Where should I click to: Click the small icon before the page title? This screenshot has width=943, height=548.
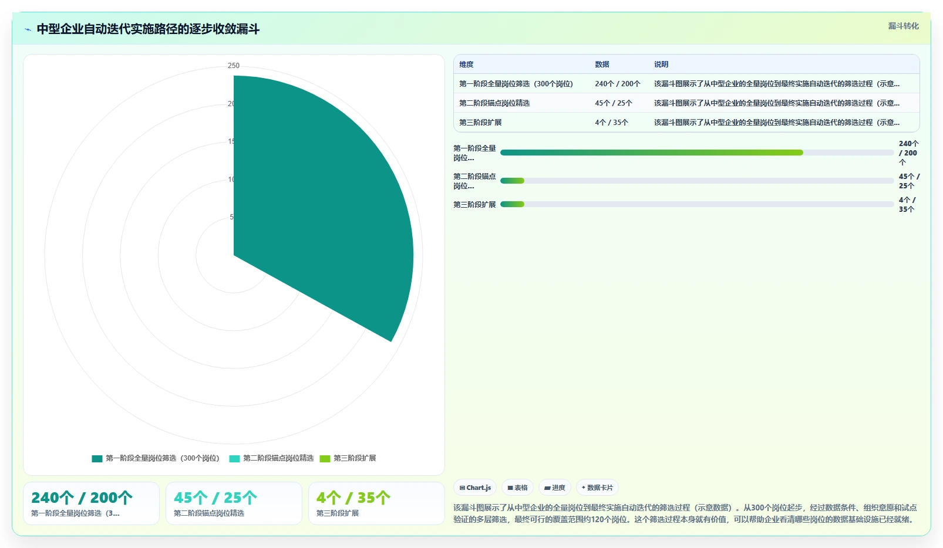(x=28, y=29)
